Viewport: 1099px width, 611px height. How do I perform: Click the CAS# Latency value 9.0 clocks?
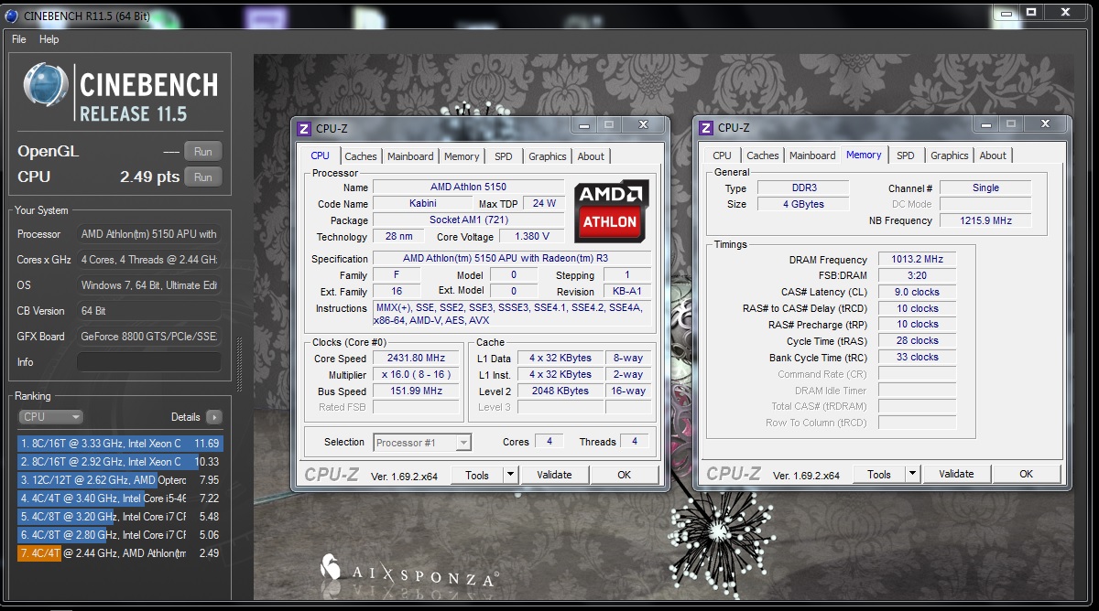coord(917,292)
